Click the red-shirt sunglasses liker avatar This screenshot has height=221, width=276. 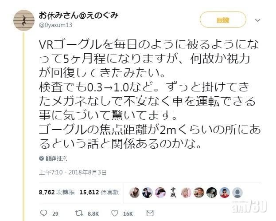coord(225,193)
